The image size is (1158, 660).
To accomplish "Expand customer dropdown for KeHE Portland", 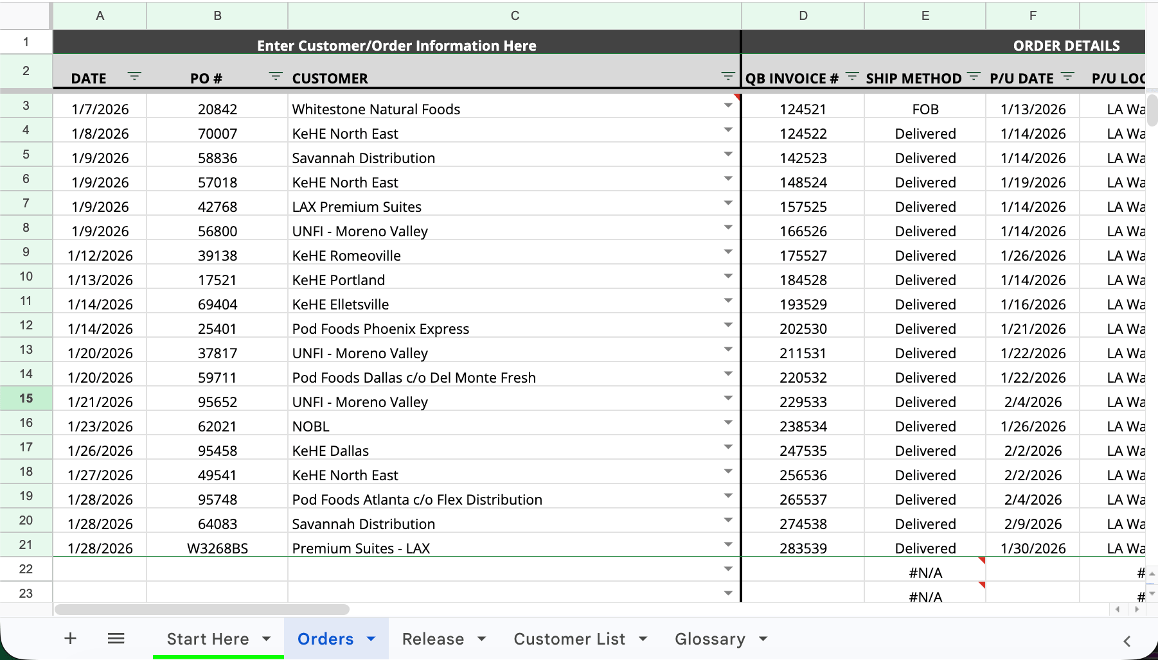I will [x=728, y=276].
